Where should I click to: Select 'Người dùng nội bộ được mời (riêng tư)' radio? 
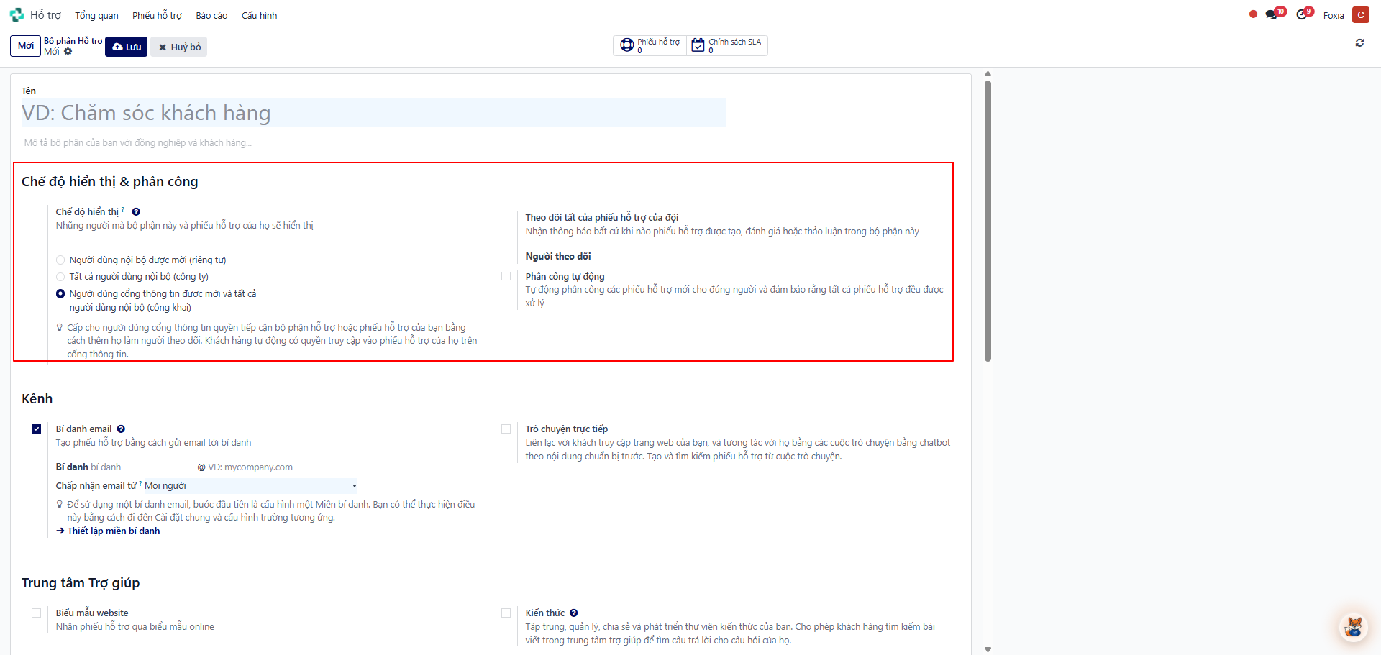click(x=60, y=260)
